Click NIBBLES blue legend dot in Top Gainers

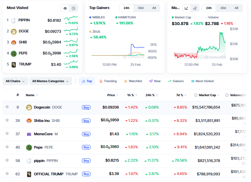[x=90, y=17]
